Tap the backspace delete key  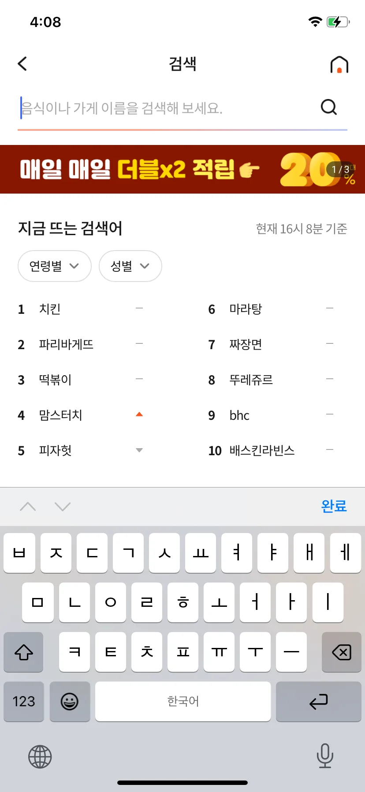pos(342,652)
